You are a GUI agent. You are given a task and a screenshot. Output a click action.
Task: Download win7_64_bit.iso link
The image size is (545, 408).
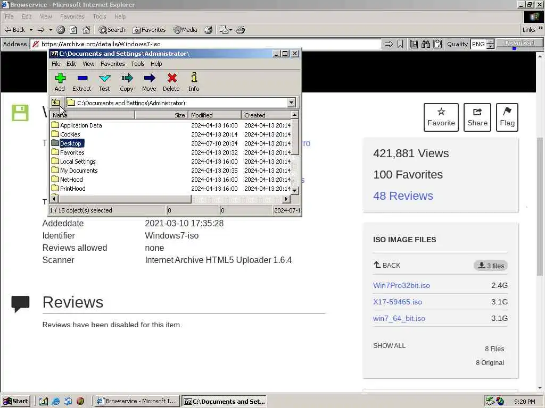[399, 318]
